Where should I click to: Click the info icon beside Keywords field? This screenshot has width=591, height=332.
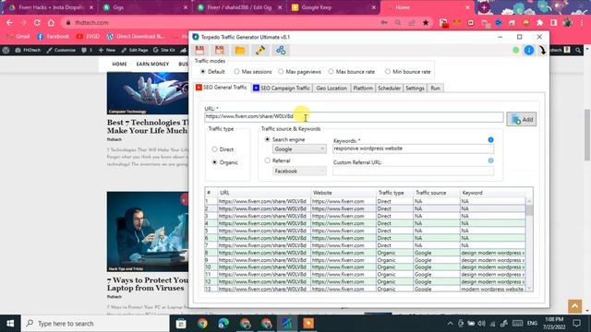[490, 139]
